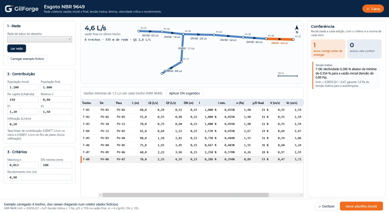Viewport: 389px width, 213px height.
Task: Click the Desfazer button
Action: 327,206
